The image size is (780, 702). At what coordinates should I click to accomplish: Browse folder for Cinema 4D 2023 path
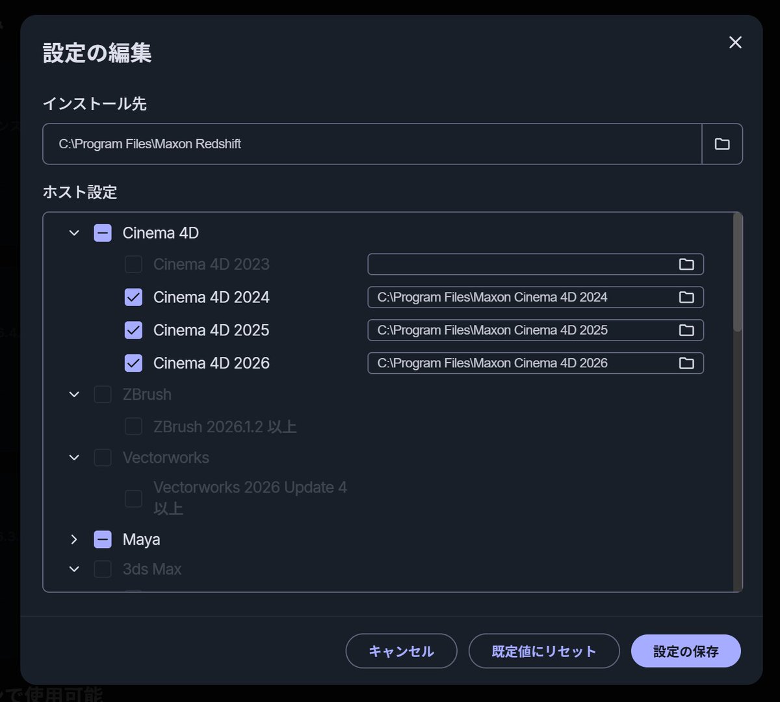coord(686,265)
